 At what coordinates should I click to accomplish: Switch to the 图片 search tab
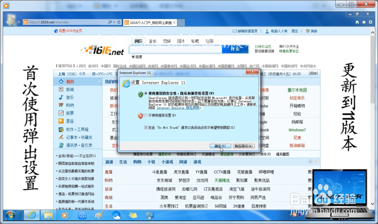pos(181,41)
